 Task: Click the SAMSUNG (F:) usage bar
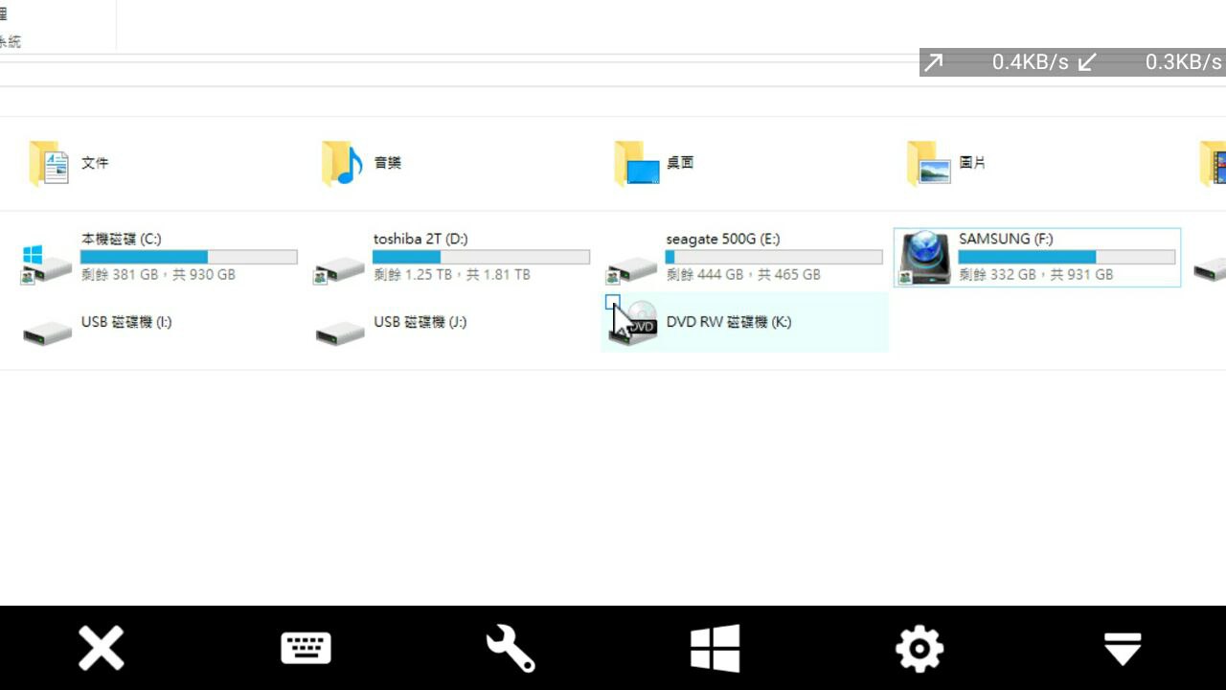click(x=1067, y=257)
